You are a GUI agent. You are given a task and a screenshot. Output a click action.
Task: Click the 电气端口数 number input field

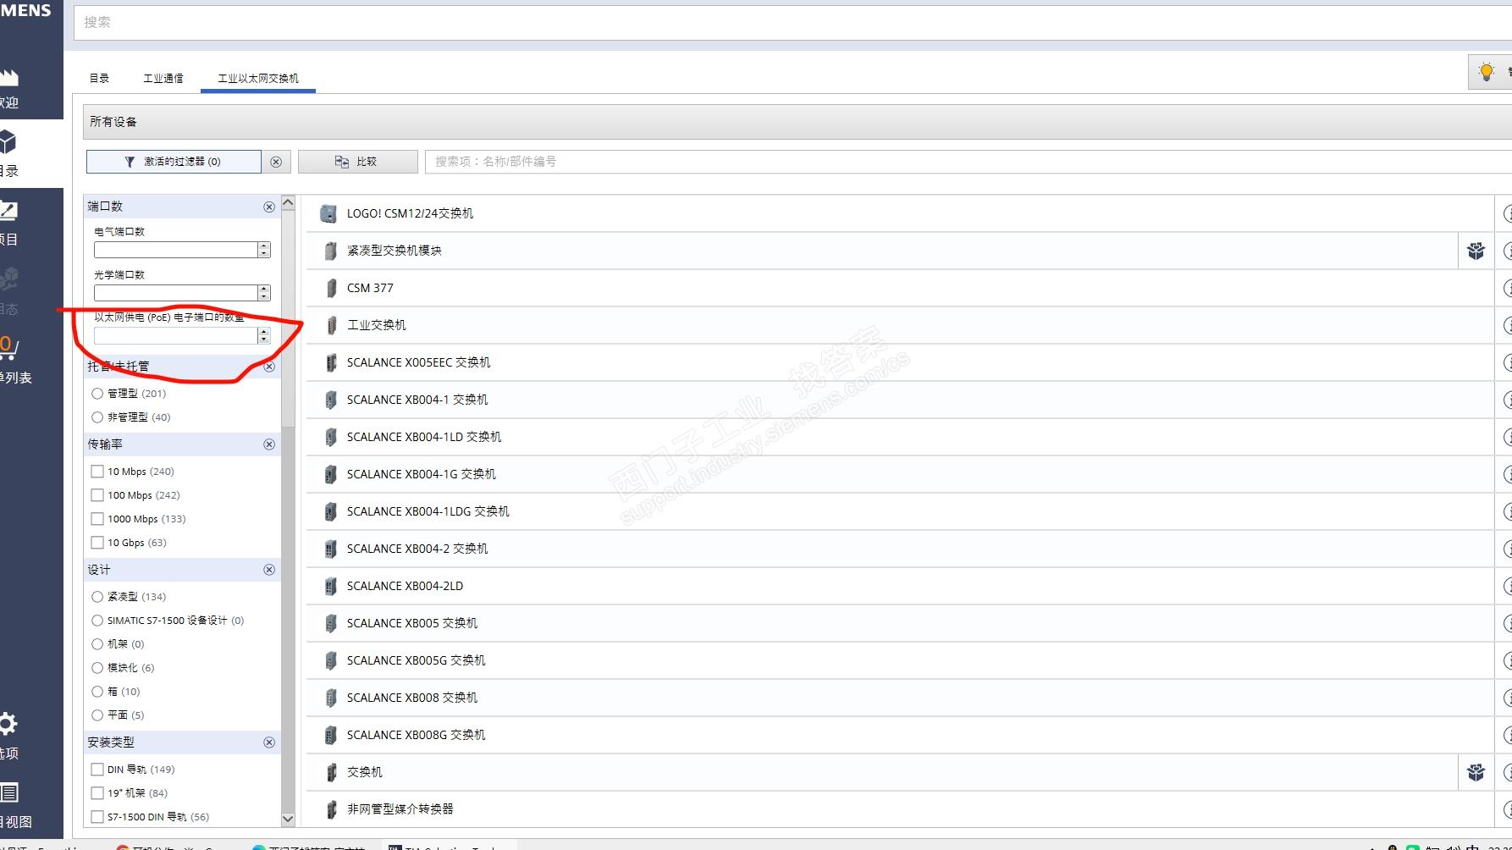[x=176, y=250]
